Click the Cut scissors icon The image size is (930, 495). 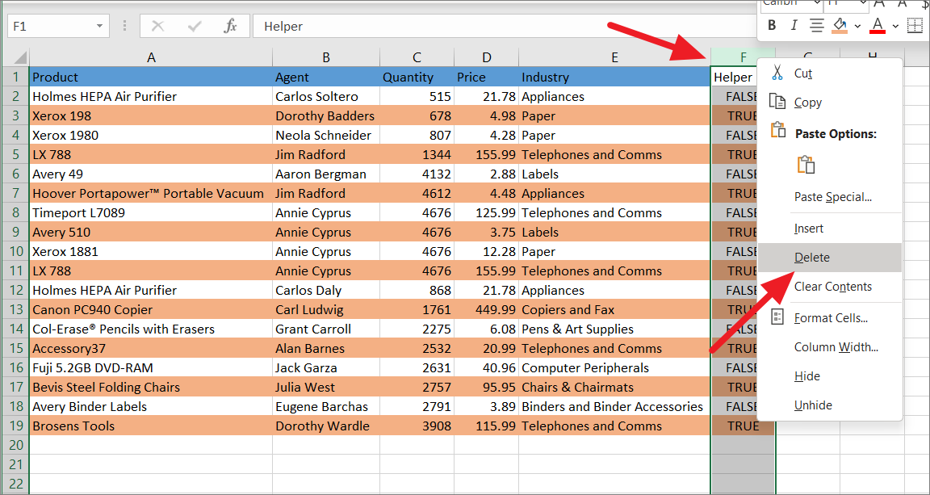[777, 73]
